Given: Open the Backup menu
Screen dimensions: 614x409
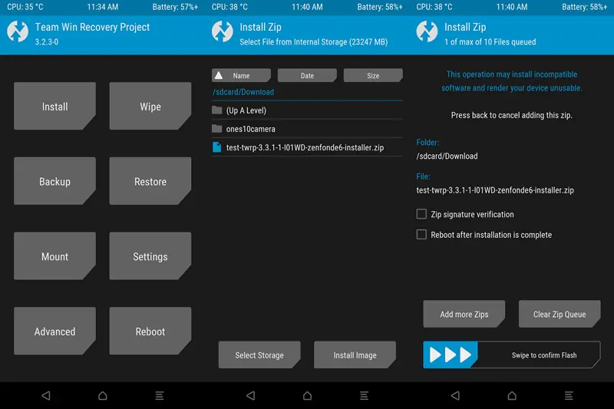Looking at the screenshot, I should click(54, 181).
